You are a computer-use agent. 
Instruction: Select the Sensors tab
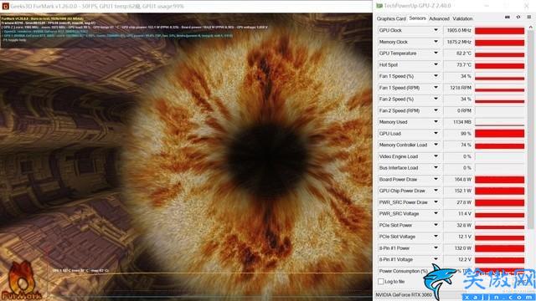tap(417, 18)
